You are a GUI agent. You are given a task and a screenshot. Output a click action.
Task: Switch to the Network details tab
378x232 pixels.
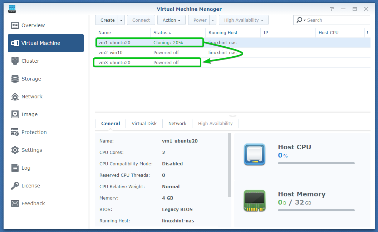tap(177, 124)
